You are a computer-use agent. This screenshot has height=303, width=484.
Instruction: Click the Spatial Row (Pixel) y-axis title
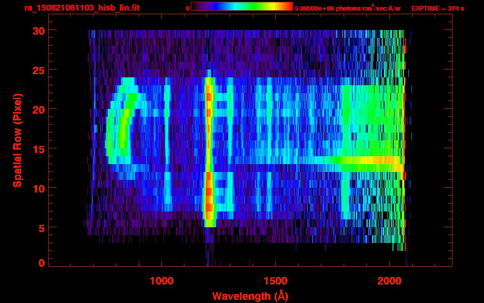click(x=17, y=140)
